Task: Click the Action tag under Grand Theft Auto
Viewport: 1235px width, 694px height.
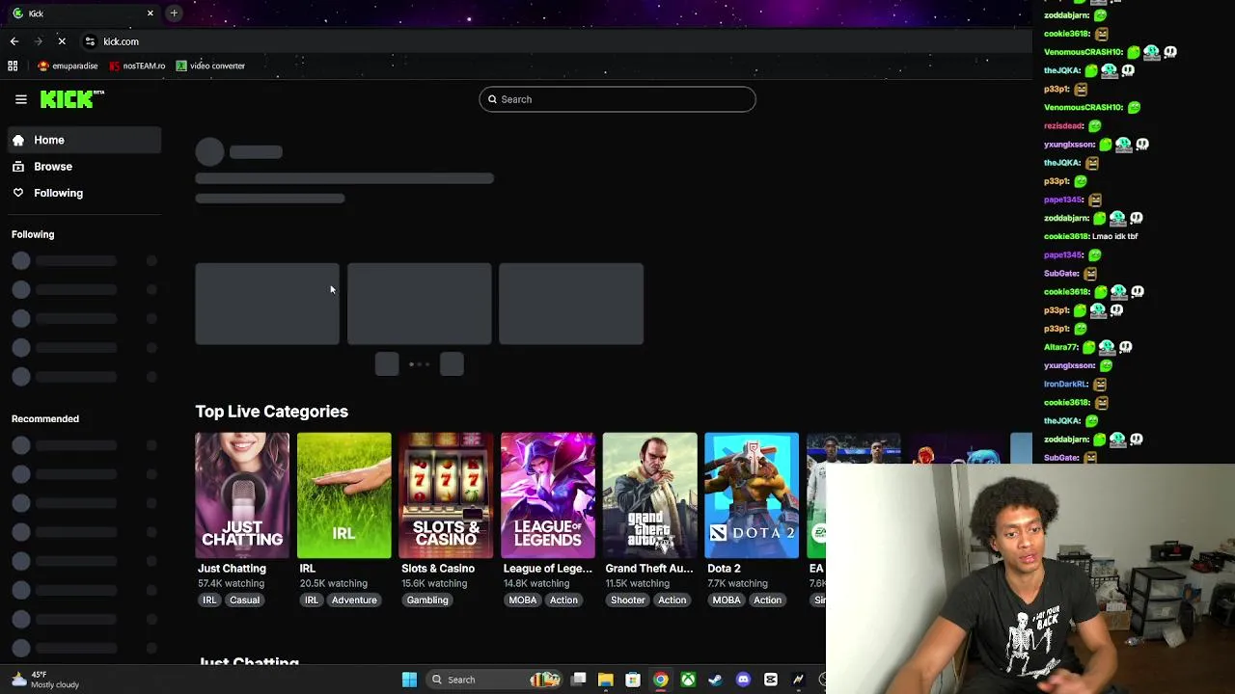Action: [672, 601]
